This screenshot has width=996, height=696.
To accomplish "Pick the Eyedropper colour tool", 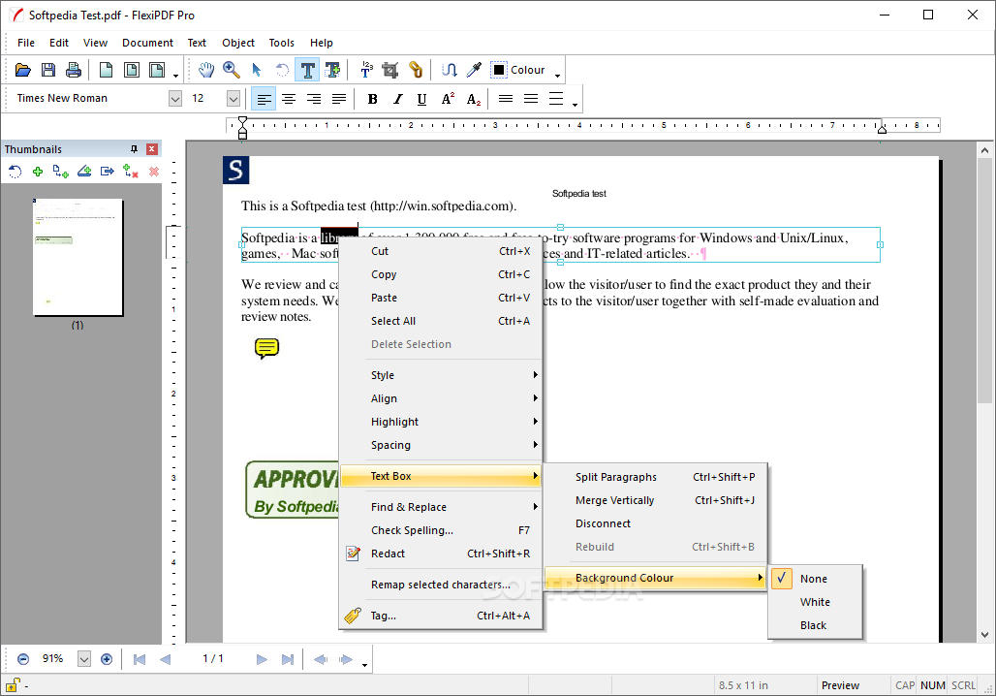I will (x=474, y=70).
